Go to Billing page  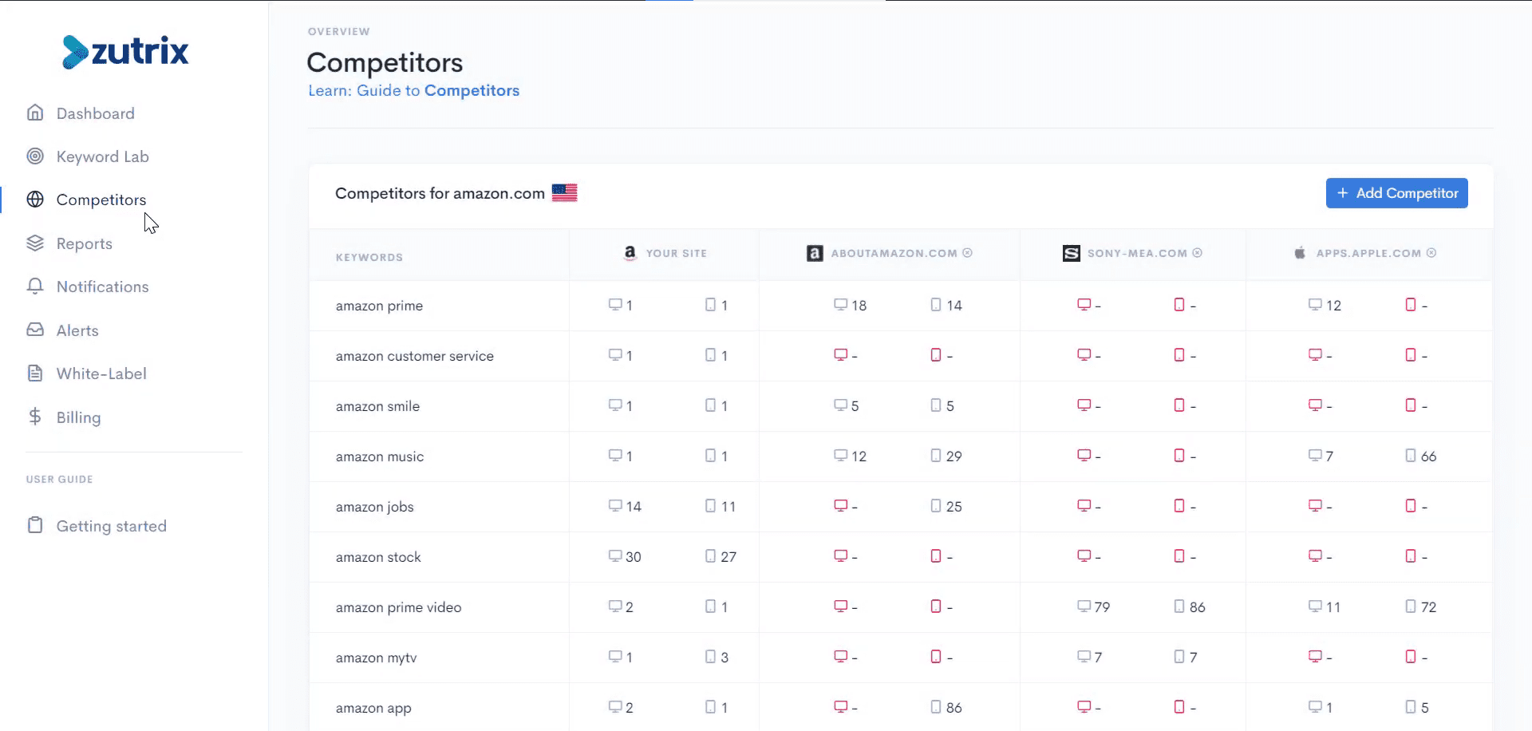click(79, 417)
